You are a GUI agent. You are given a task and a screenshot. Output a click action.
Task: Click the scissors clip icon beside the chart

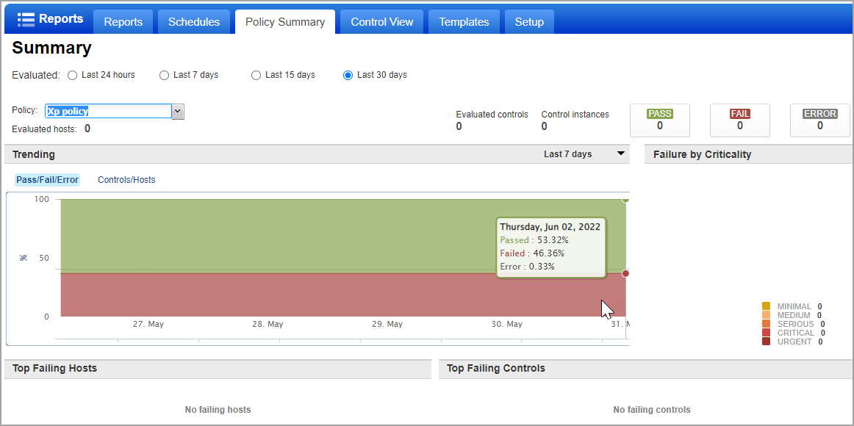click(x=23, y=257)
